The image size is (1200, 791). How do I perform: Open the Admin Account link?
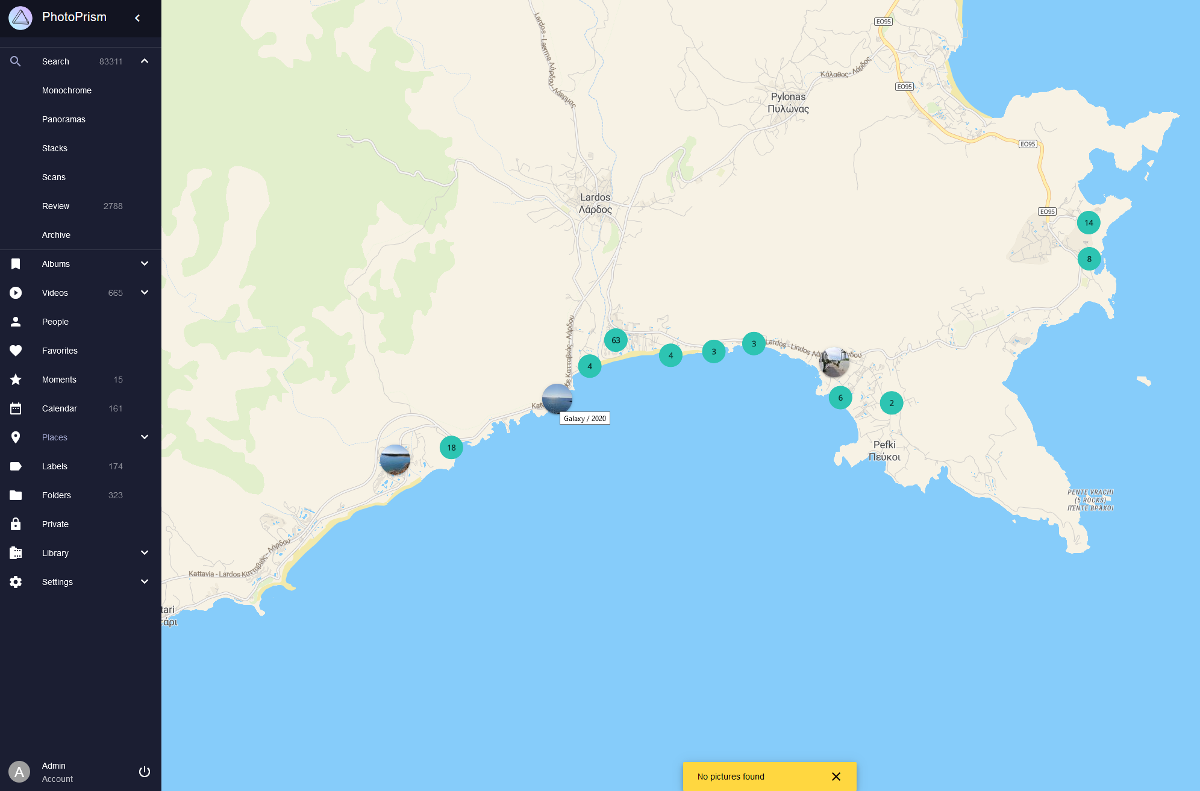57,772
